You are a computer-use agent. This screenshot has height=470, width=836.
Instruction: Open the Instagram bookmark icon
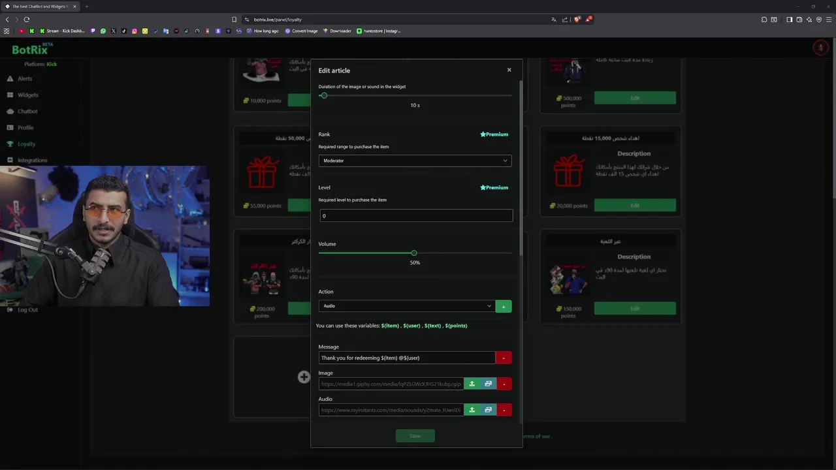(134, 31)
